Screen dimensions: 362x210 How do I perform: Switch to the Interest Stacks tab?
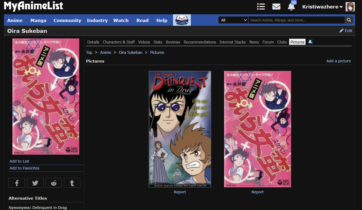tap(232, 42)
